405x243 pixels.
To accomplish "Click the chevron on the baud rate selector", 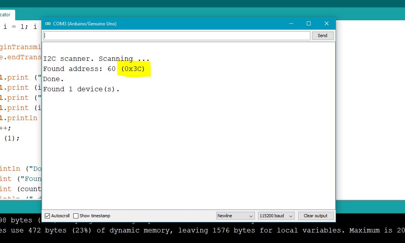I will point(290,215).
